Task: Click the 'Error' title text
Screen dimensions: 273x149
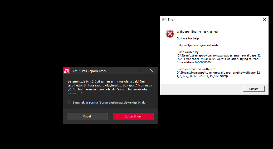Action: pyautogui.click(x=171, y=20)
